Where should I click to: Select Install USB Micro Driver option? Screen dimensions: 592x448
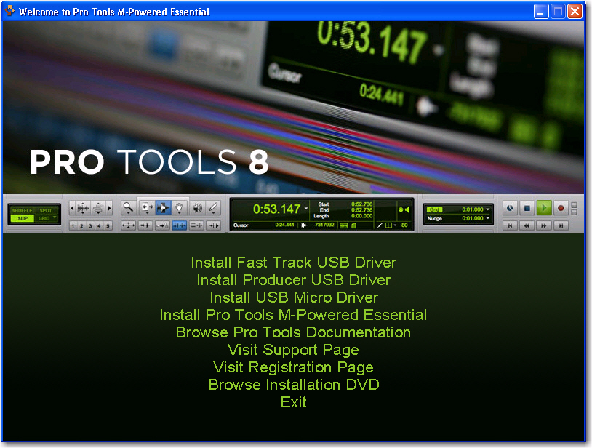tap(293, 297)
